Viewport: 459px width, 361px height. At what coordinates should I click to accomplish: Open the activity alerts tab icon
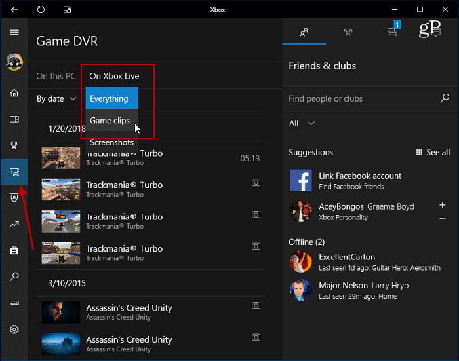pyautogui.click(x=435, y=32)
